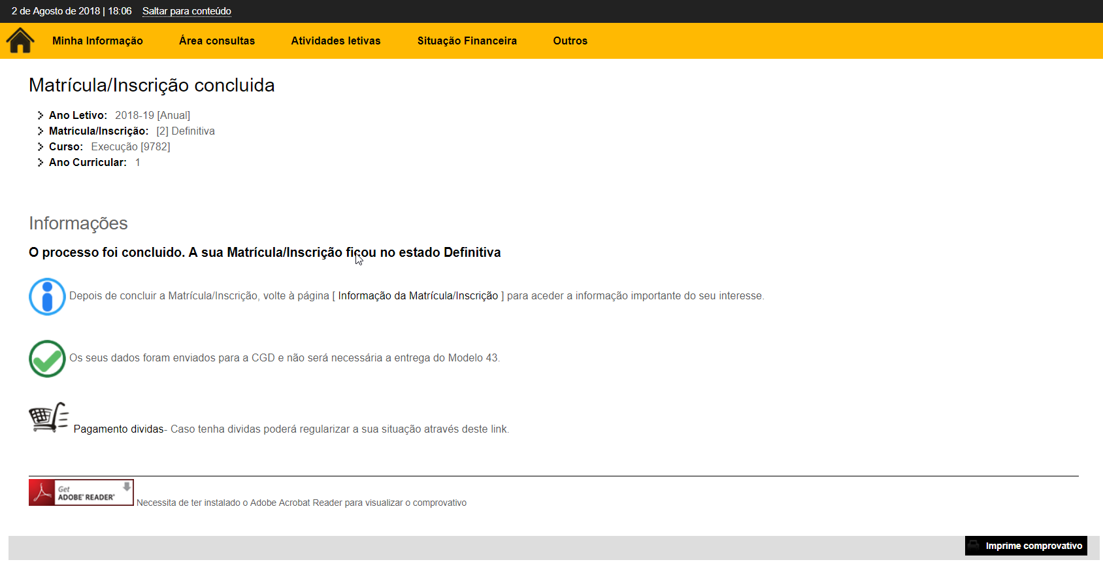This screenshot has height=564, width=1103.
Task: Select the value [2] Definitiva
Action: coord(186,131)
